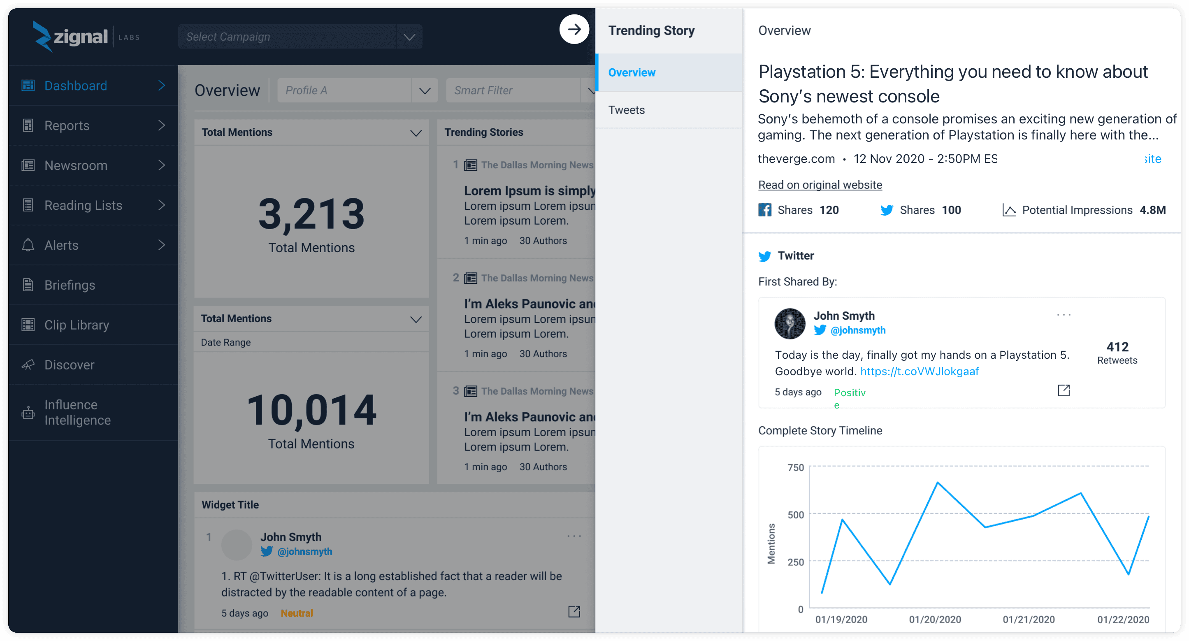Click the three-dot menu on John Smyth's tweet card
This screenshot has height=641, width=1189.
1064,315
